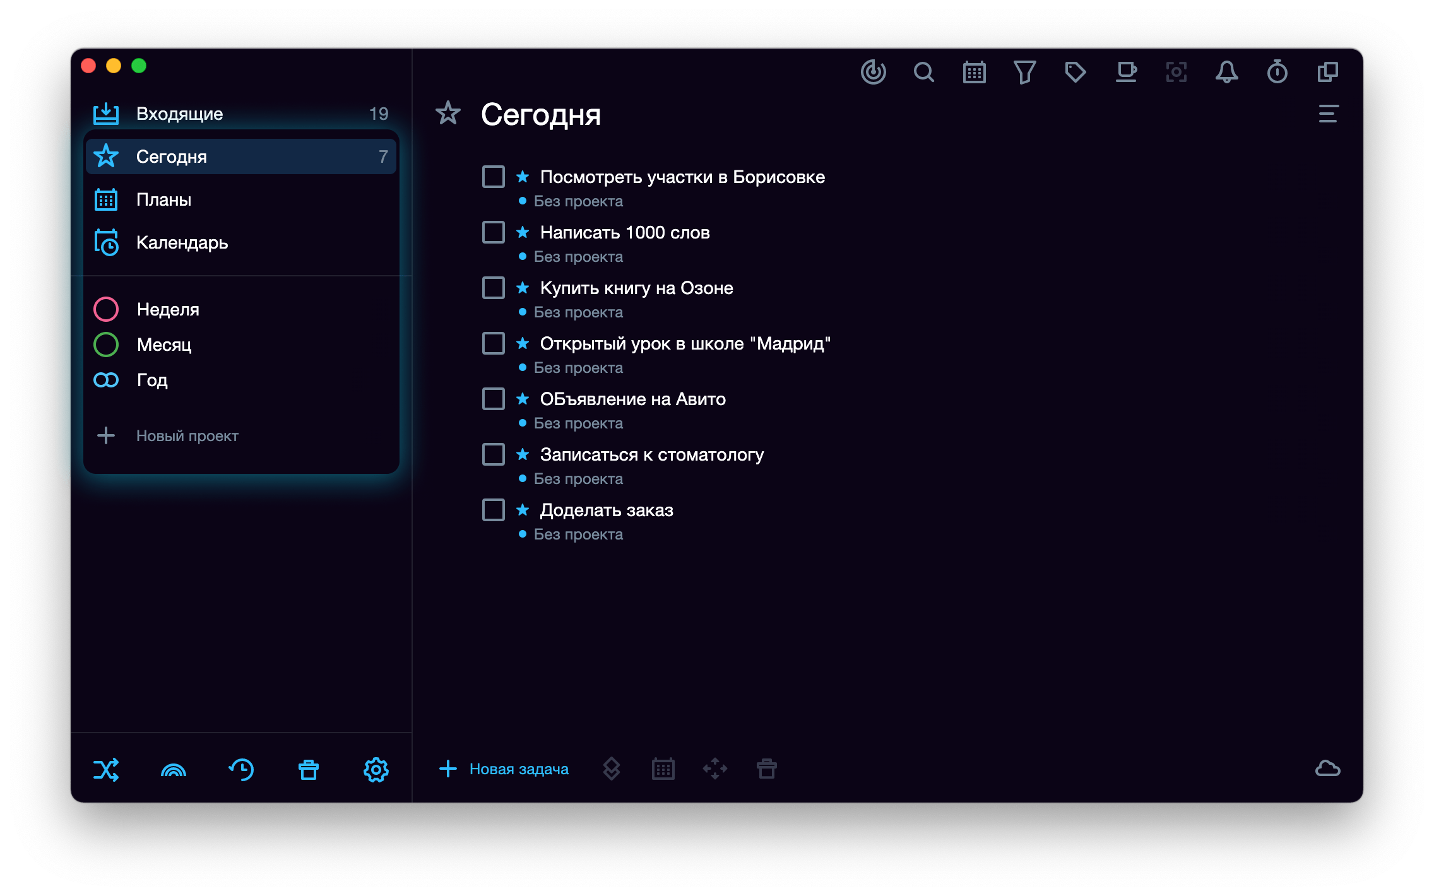Image resolution: width=1434 pixels, height=896 pixels.
Task: Complete the ОБъявление на Авито task
Action: (494, 399)
